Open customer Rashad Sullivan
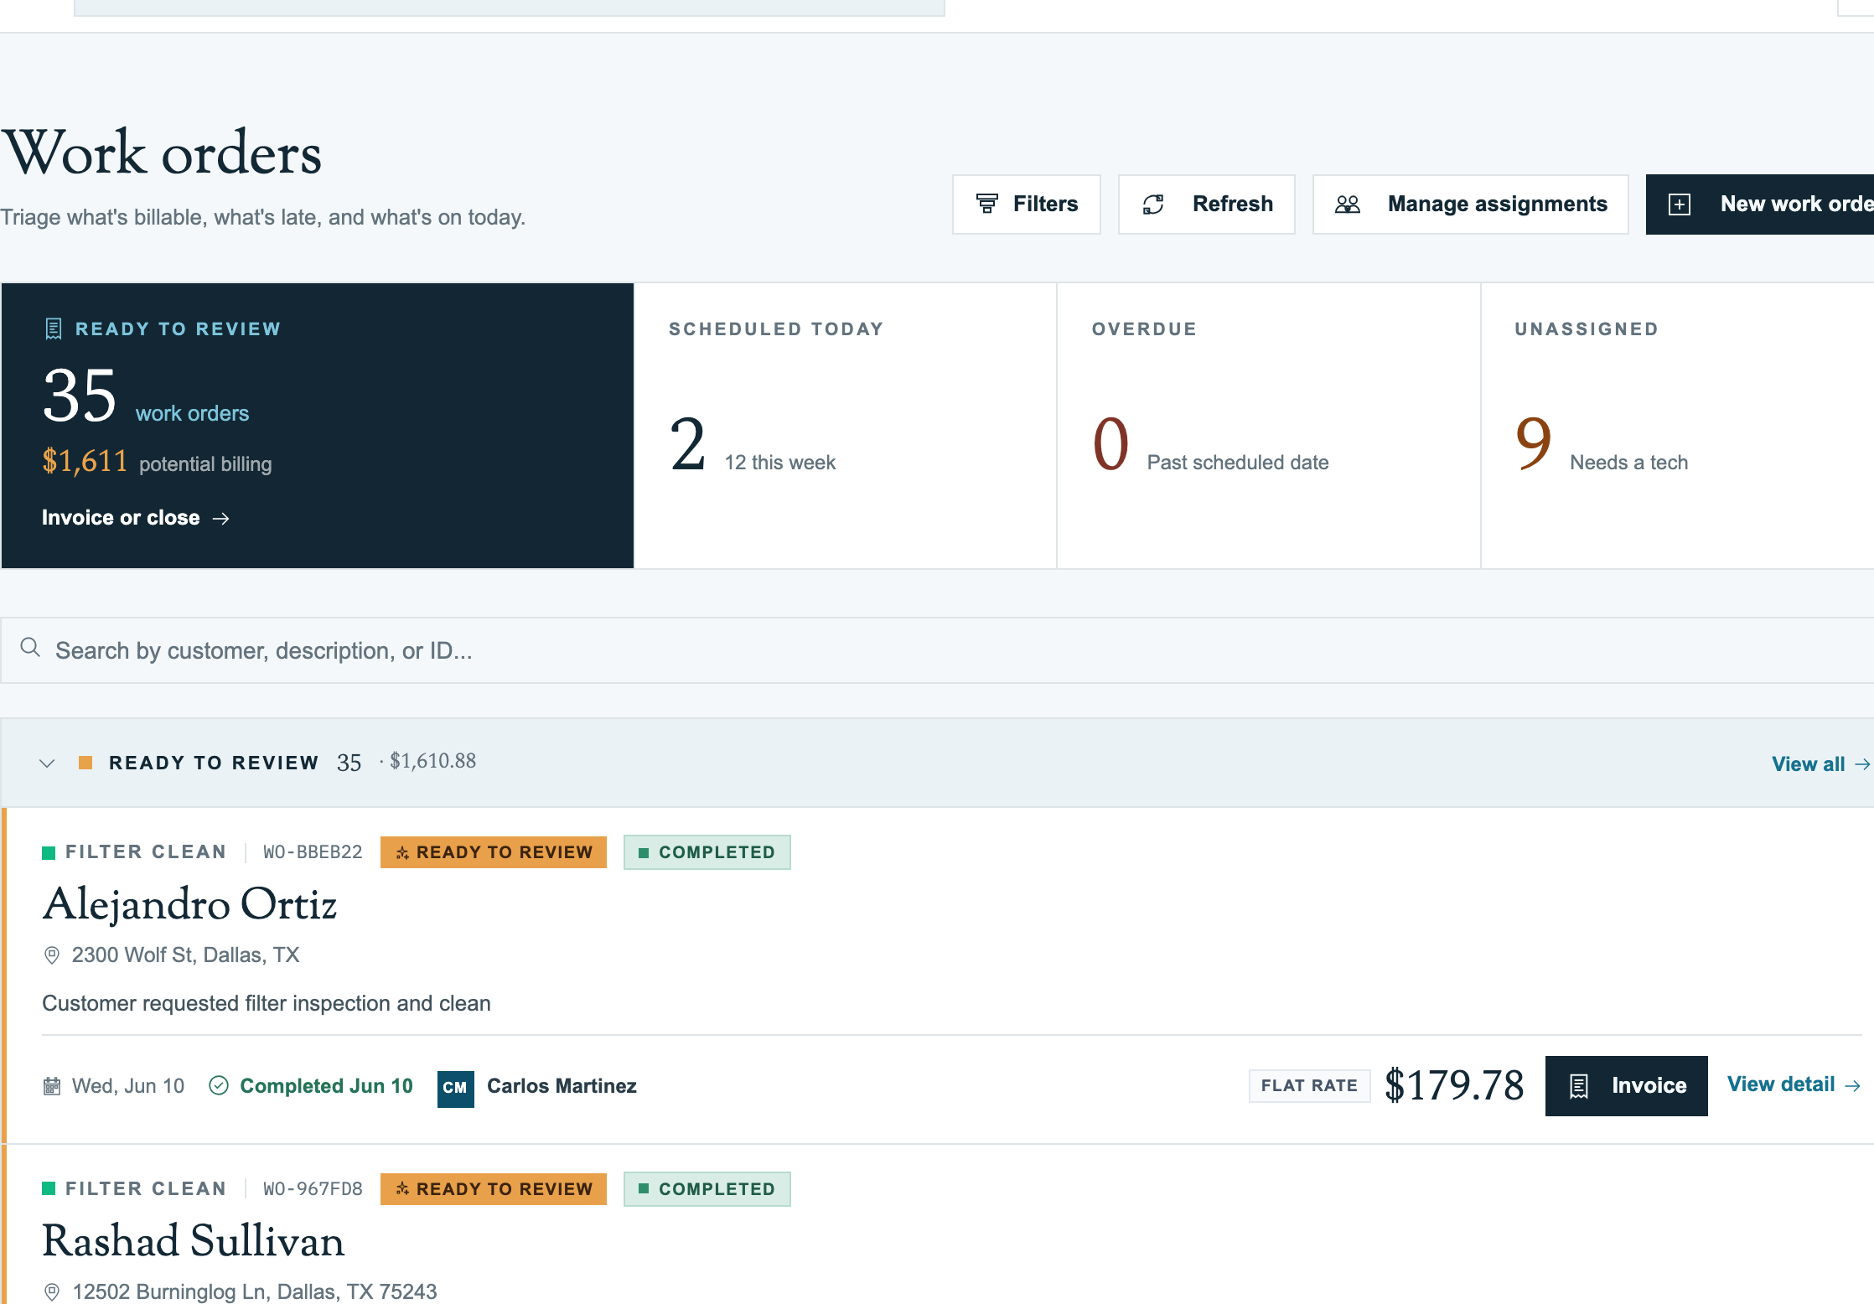The image size is (1874, 1304). pos(194,1242)
